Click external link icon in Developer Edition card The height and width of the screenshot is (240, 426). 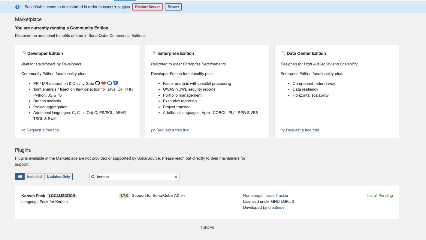[x=23, y=130]
